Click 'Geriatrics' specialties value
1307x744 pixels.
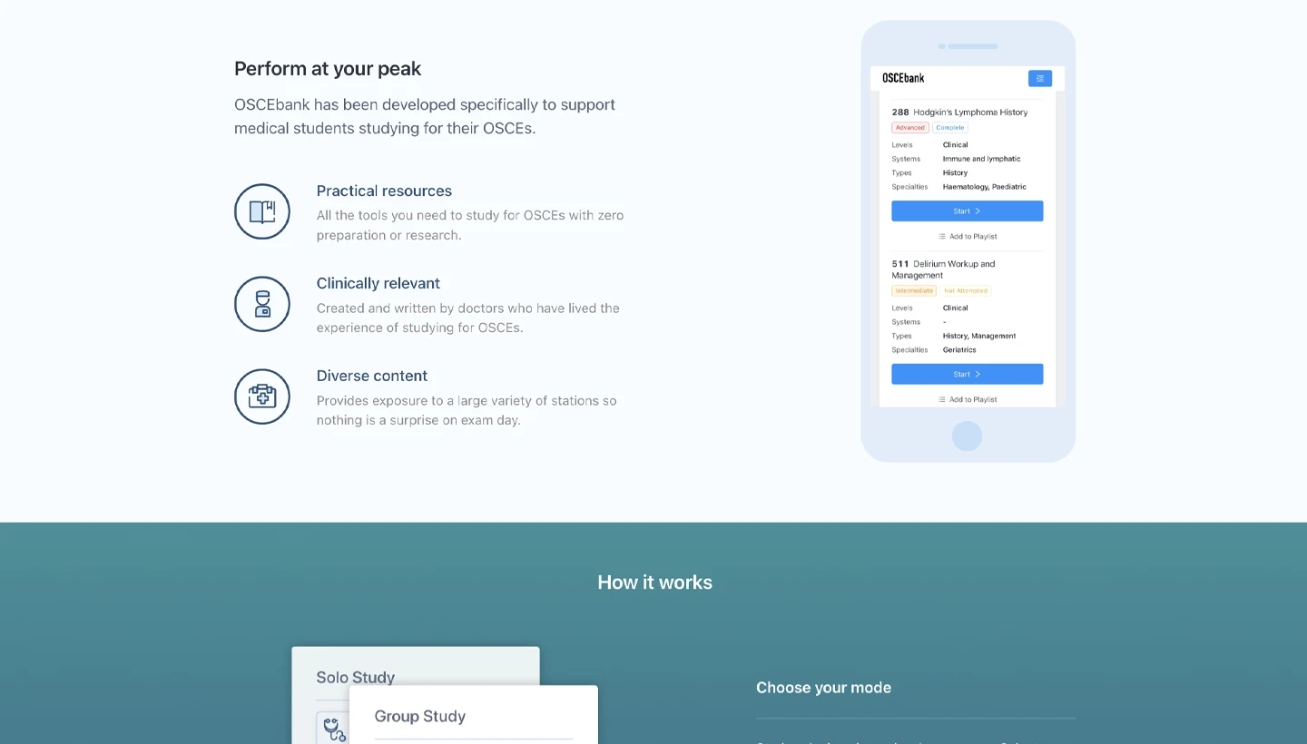click(959, 349)
